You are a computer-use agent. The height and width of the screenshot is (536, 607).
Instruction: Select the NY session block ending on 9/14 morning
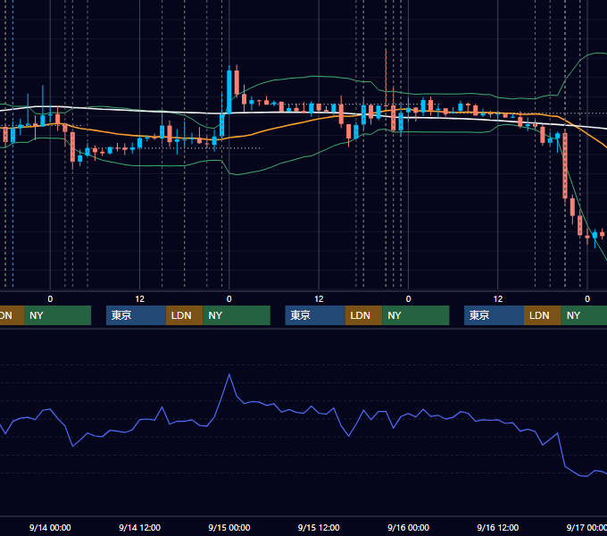[57, 315]
